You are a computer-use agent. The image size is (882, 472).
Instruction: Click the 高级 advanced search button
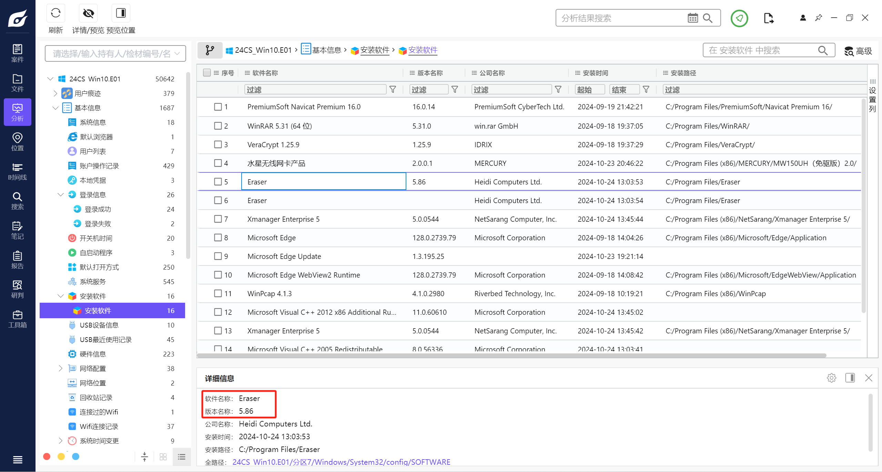(858, 51)
